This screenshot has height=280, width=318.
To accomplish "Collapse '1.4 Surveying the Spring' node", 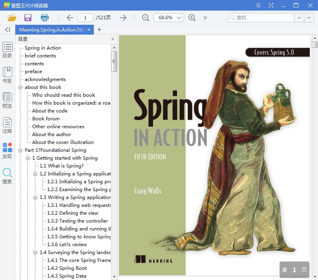I will [x=35, y=252].
